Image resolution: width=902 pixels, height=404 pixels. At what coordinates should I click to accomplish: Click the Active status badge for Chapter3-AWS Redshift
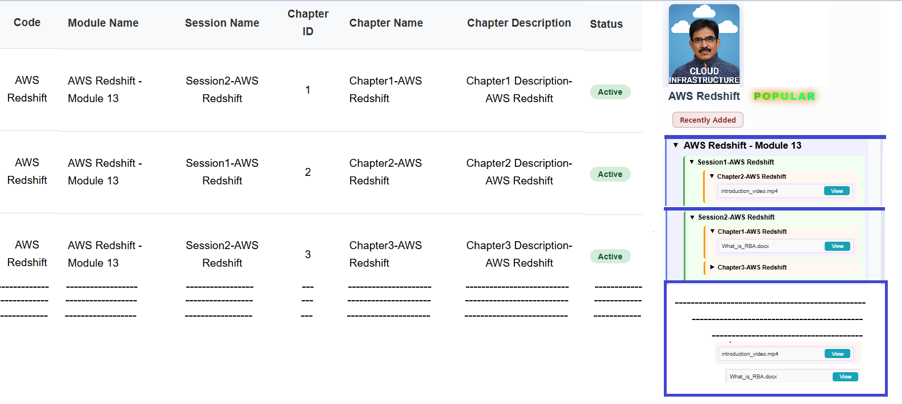(610, 256)
